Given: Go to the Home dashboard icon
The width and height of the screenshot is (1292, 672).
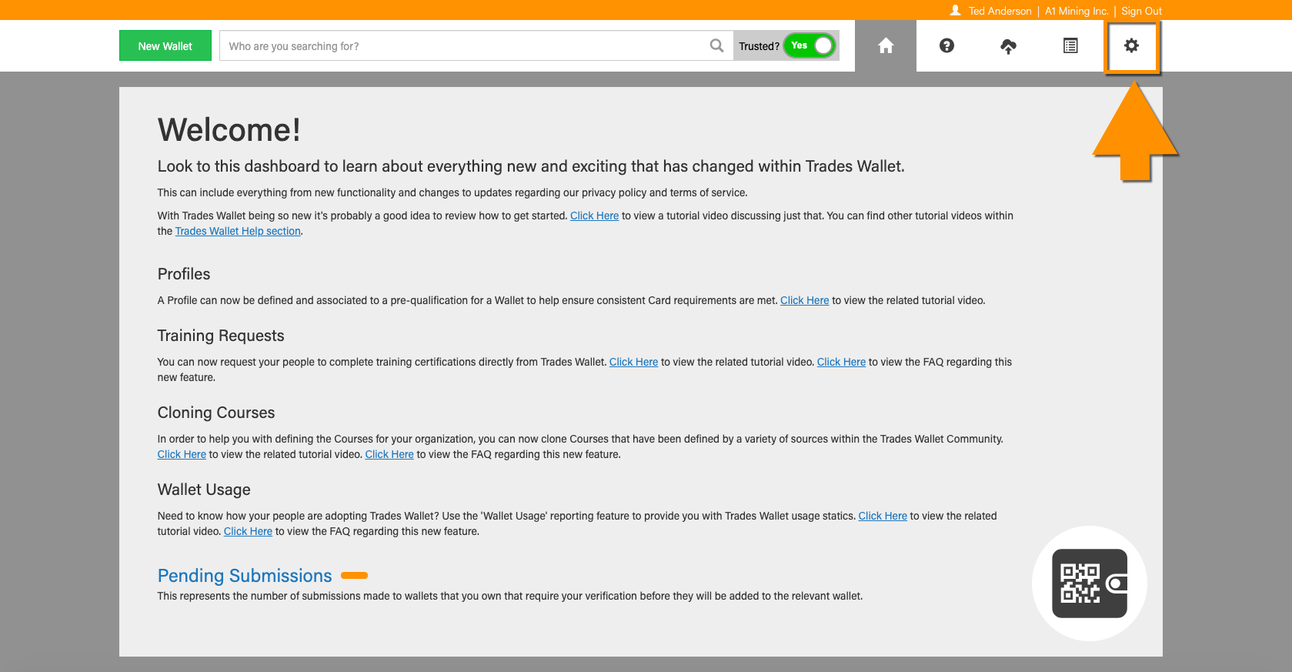Looking at the screenshot, I should click(x=886, y=46).
